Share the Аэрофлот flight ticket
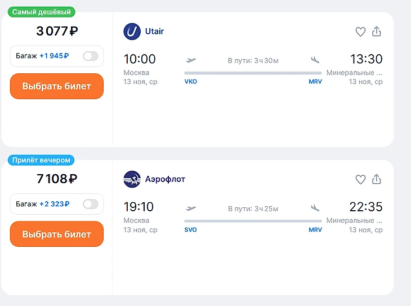Image resolution: width=411 pixels, height=306 pixels. (x=377, y=179)
